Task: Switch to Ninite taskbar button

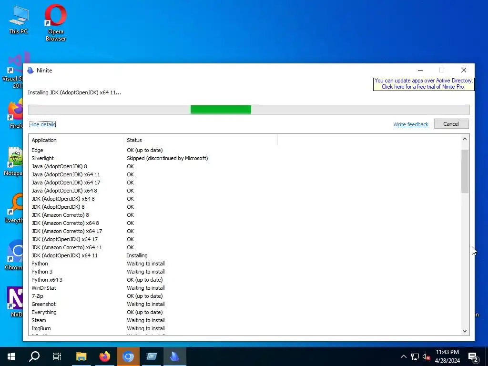Action: 174,356
